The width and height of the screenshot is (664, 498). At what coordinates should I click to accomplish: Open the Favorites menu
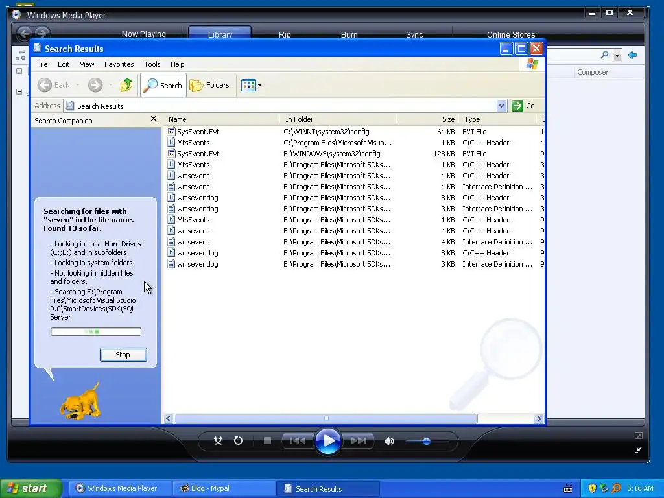coord(119,64)
